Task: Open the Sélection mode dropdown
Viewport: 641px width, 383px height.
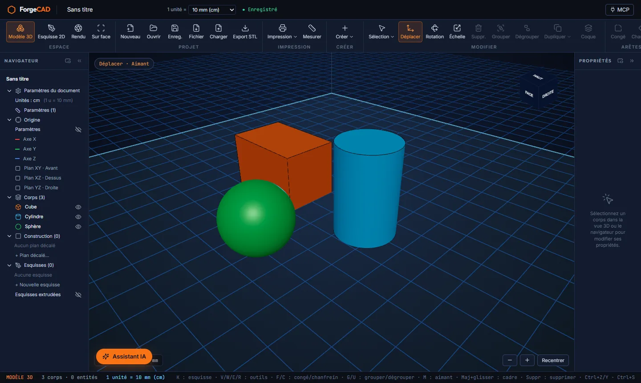Action: [x=381, y=32]
